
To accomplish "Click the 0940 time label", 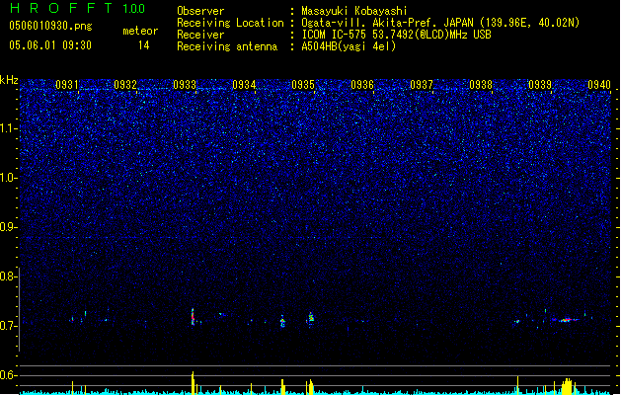I will coord(599,85).
